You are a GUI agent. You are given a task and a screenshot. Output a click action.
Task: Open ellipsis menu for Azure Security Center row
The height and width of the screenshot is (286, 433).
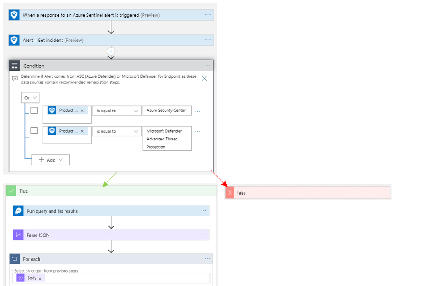coord(197,111)
